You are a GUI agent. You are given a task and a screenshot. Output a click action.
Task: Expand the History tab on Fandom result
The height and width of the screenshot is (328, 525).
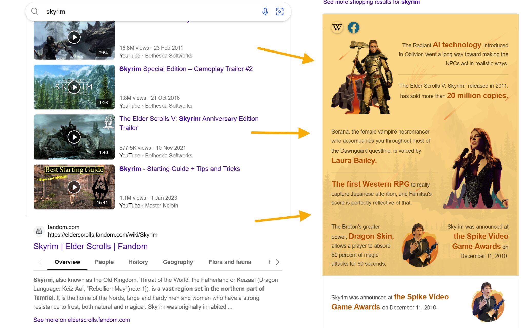tap(138, 262)
